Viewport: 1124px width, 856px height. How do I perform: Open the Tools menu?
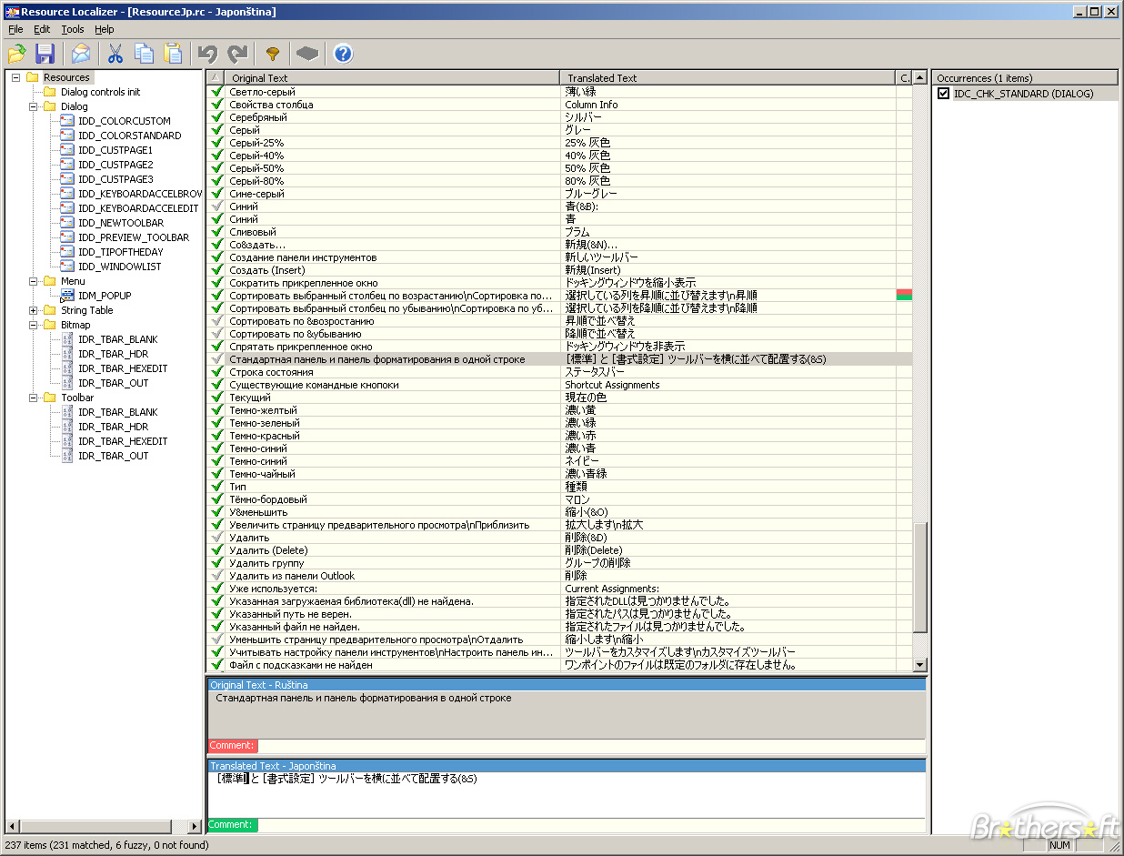click(x=73, y=29)
